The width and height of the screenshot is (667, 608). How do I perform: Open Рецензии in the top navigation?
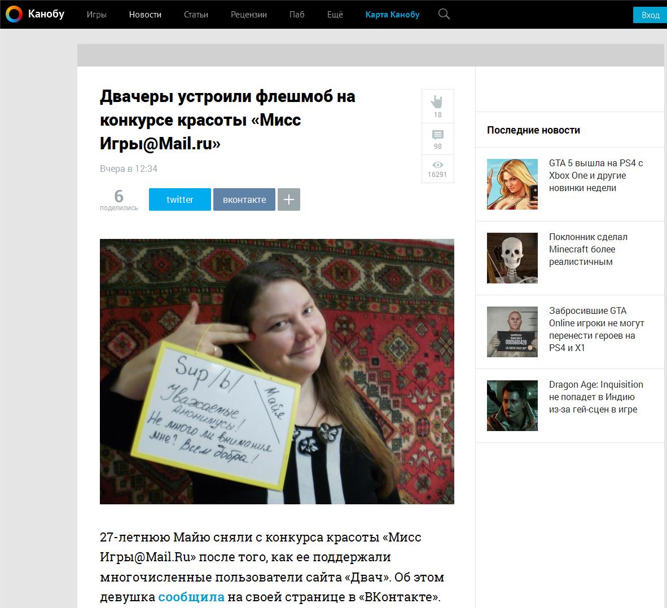249,15
